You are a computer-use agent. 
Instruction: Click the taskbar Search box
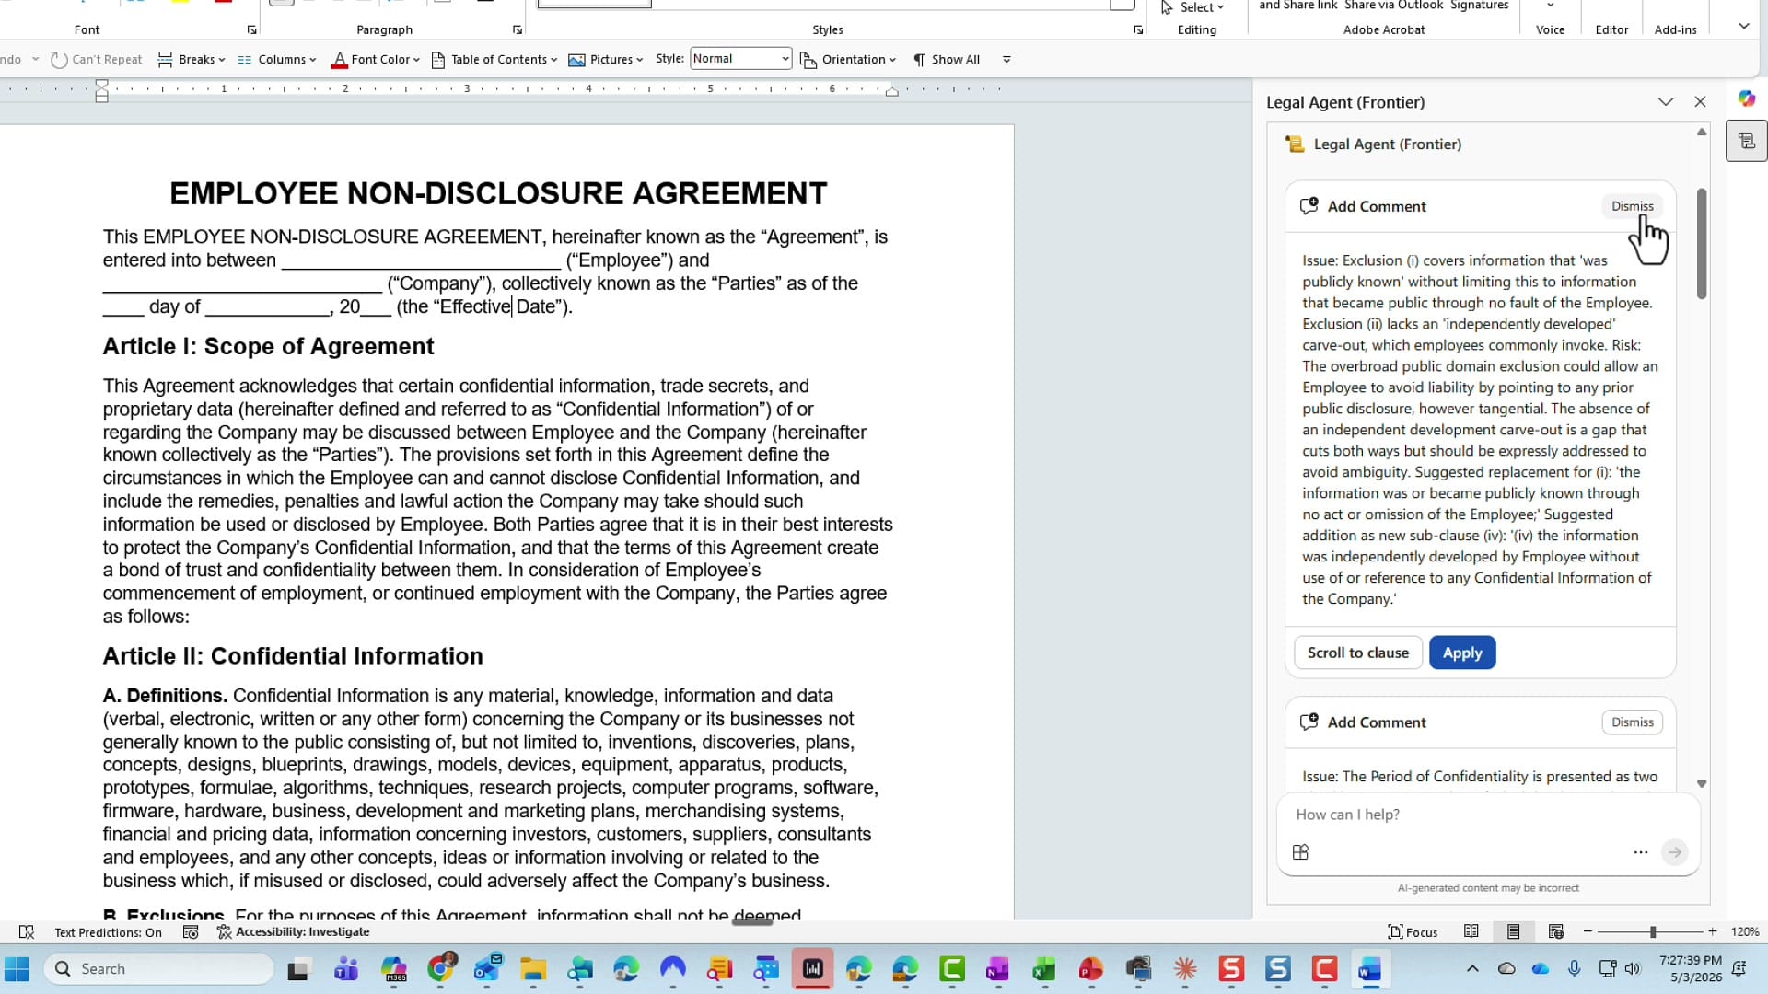pos(159,969)
